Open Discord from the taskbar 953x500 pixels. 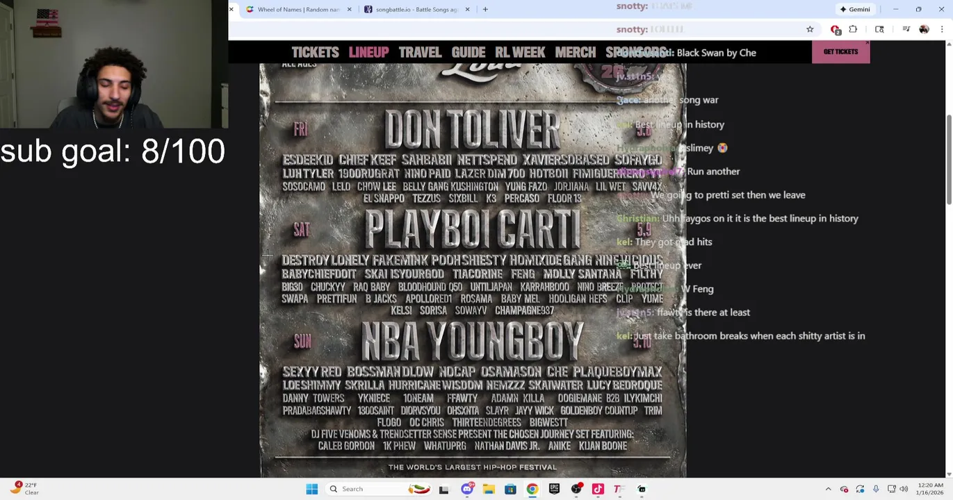point(466,489)
